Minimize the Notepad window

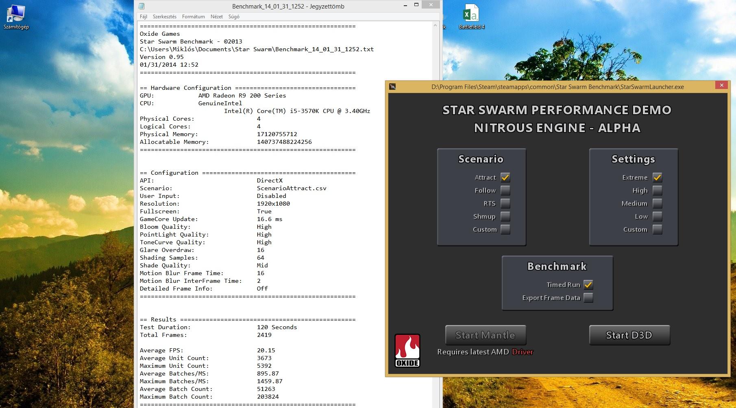point(405,5)
